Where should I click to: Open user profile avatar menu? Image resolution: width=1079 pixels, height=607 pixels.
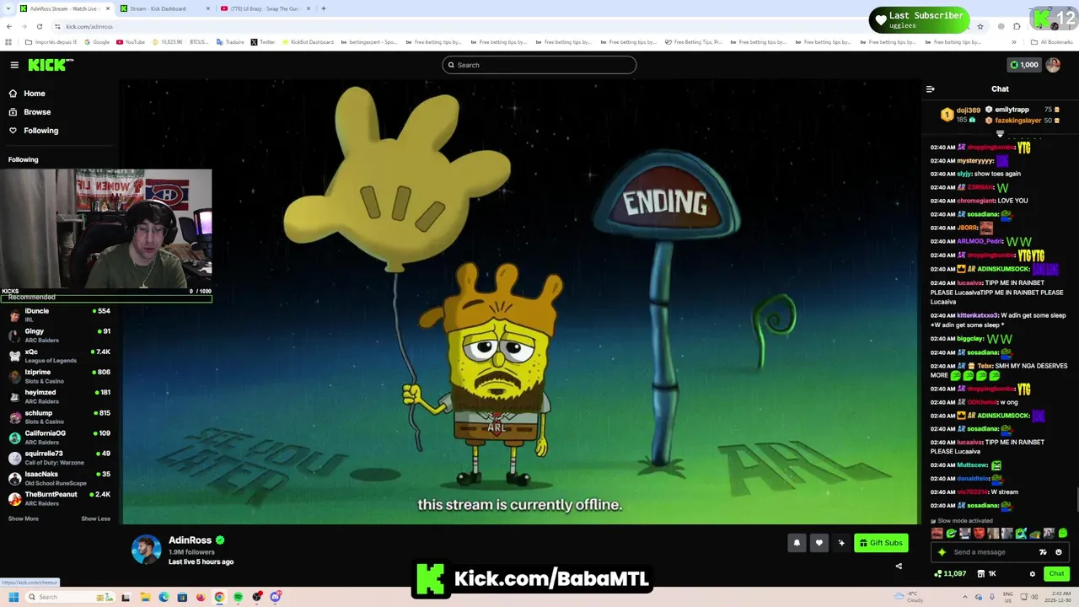1053,65
